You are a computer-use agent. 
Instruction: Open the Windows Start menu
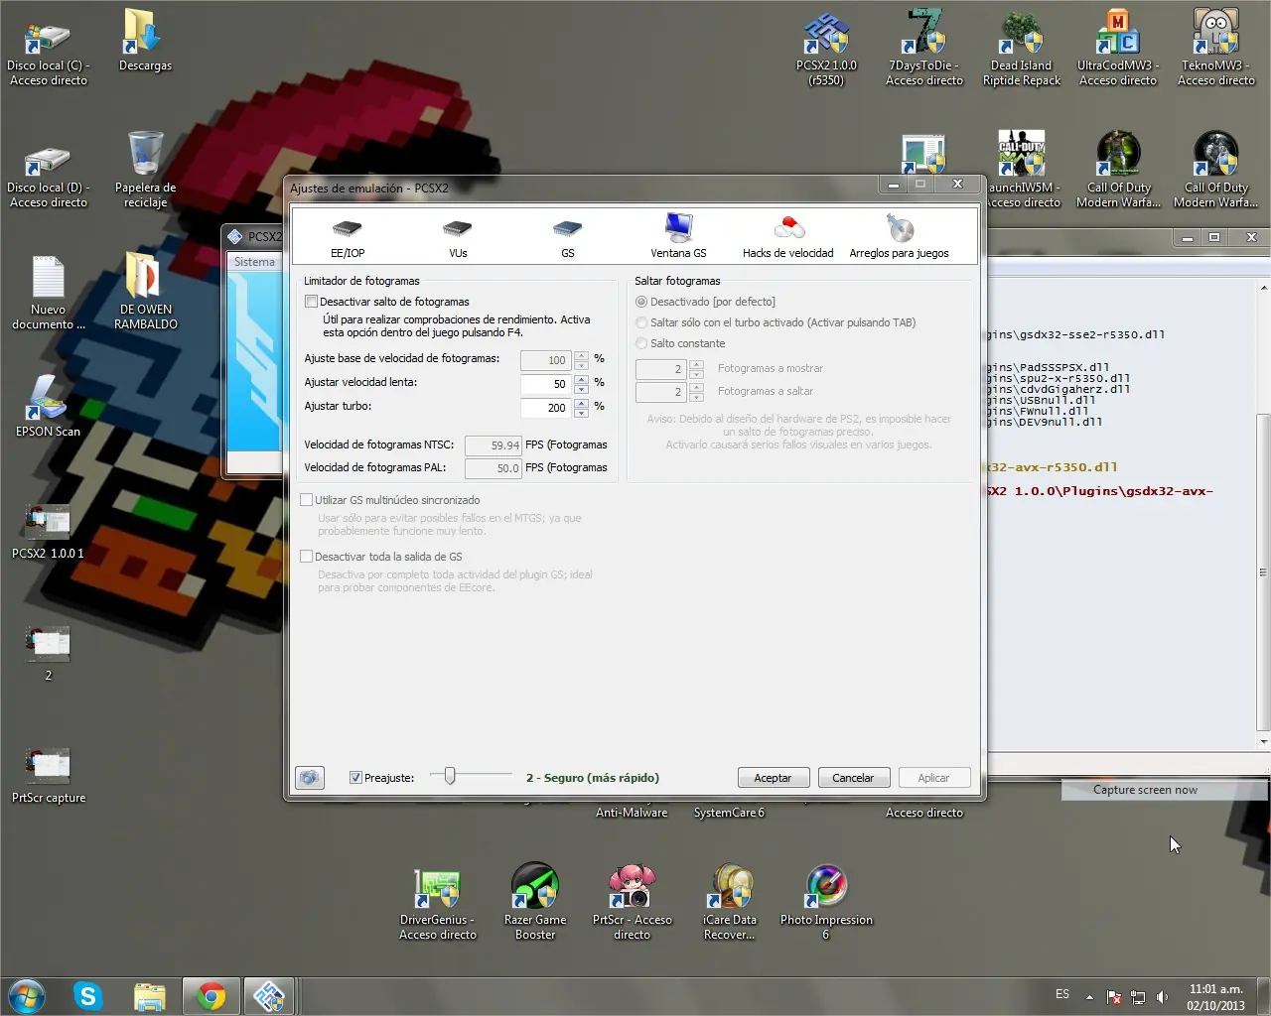[27, 995]
